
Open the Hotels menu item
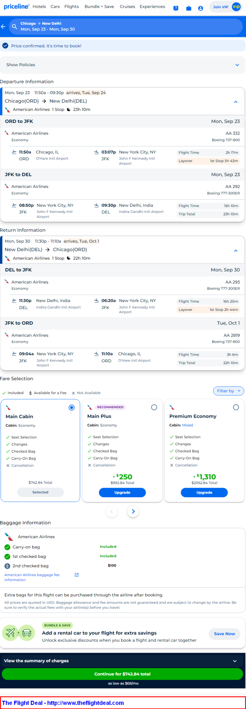[39, 7]
